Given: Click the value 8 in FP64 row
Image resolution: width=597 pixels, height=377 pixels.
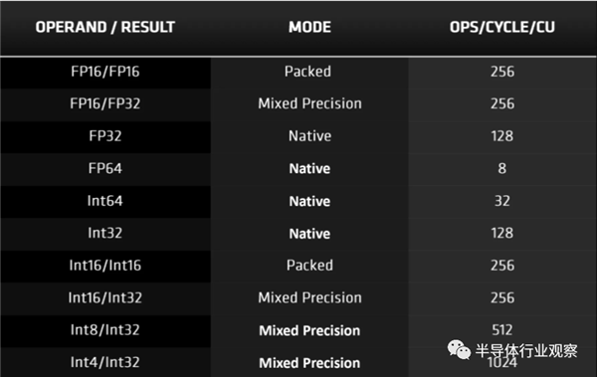Looking at the screenshot, I should point(502,168).
